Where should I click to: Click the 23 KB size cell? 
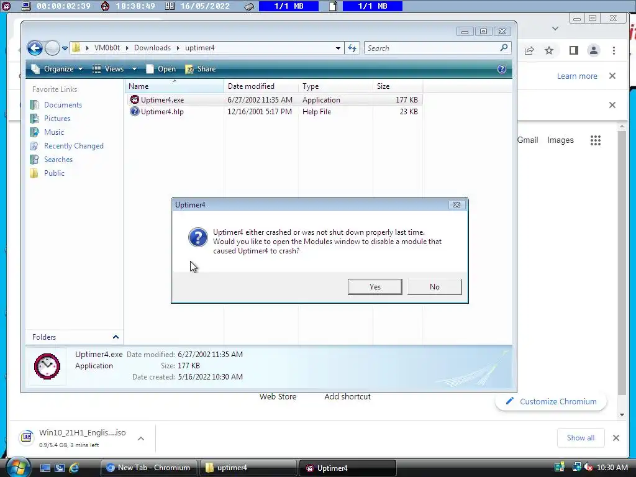[x=409, y=112]
